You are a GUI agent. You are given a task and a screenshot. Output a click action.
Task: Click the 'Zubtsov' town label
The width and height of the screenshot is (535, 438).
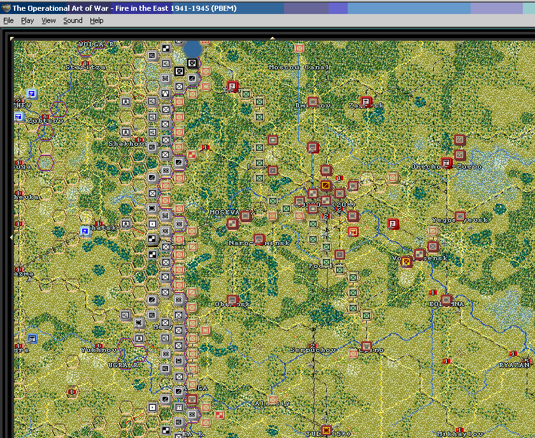click(x=45, y=121)
